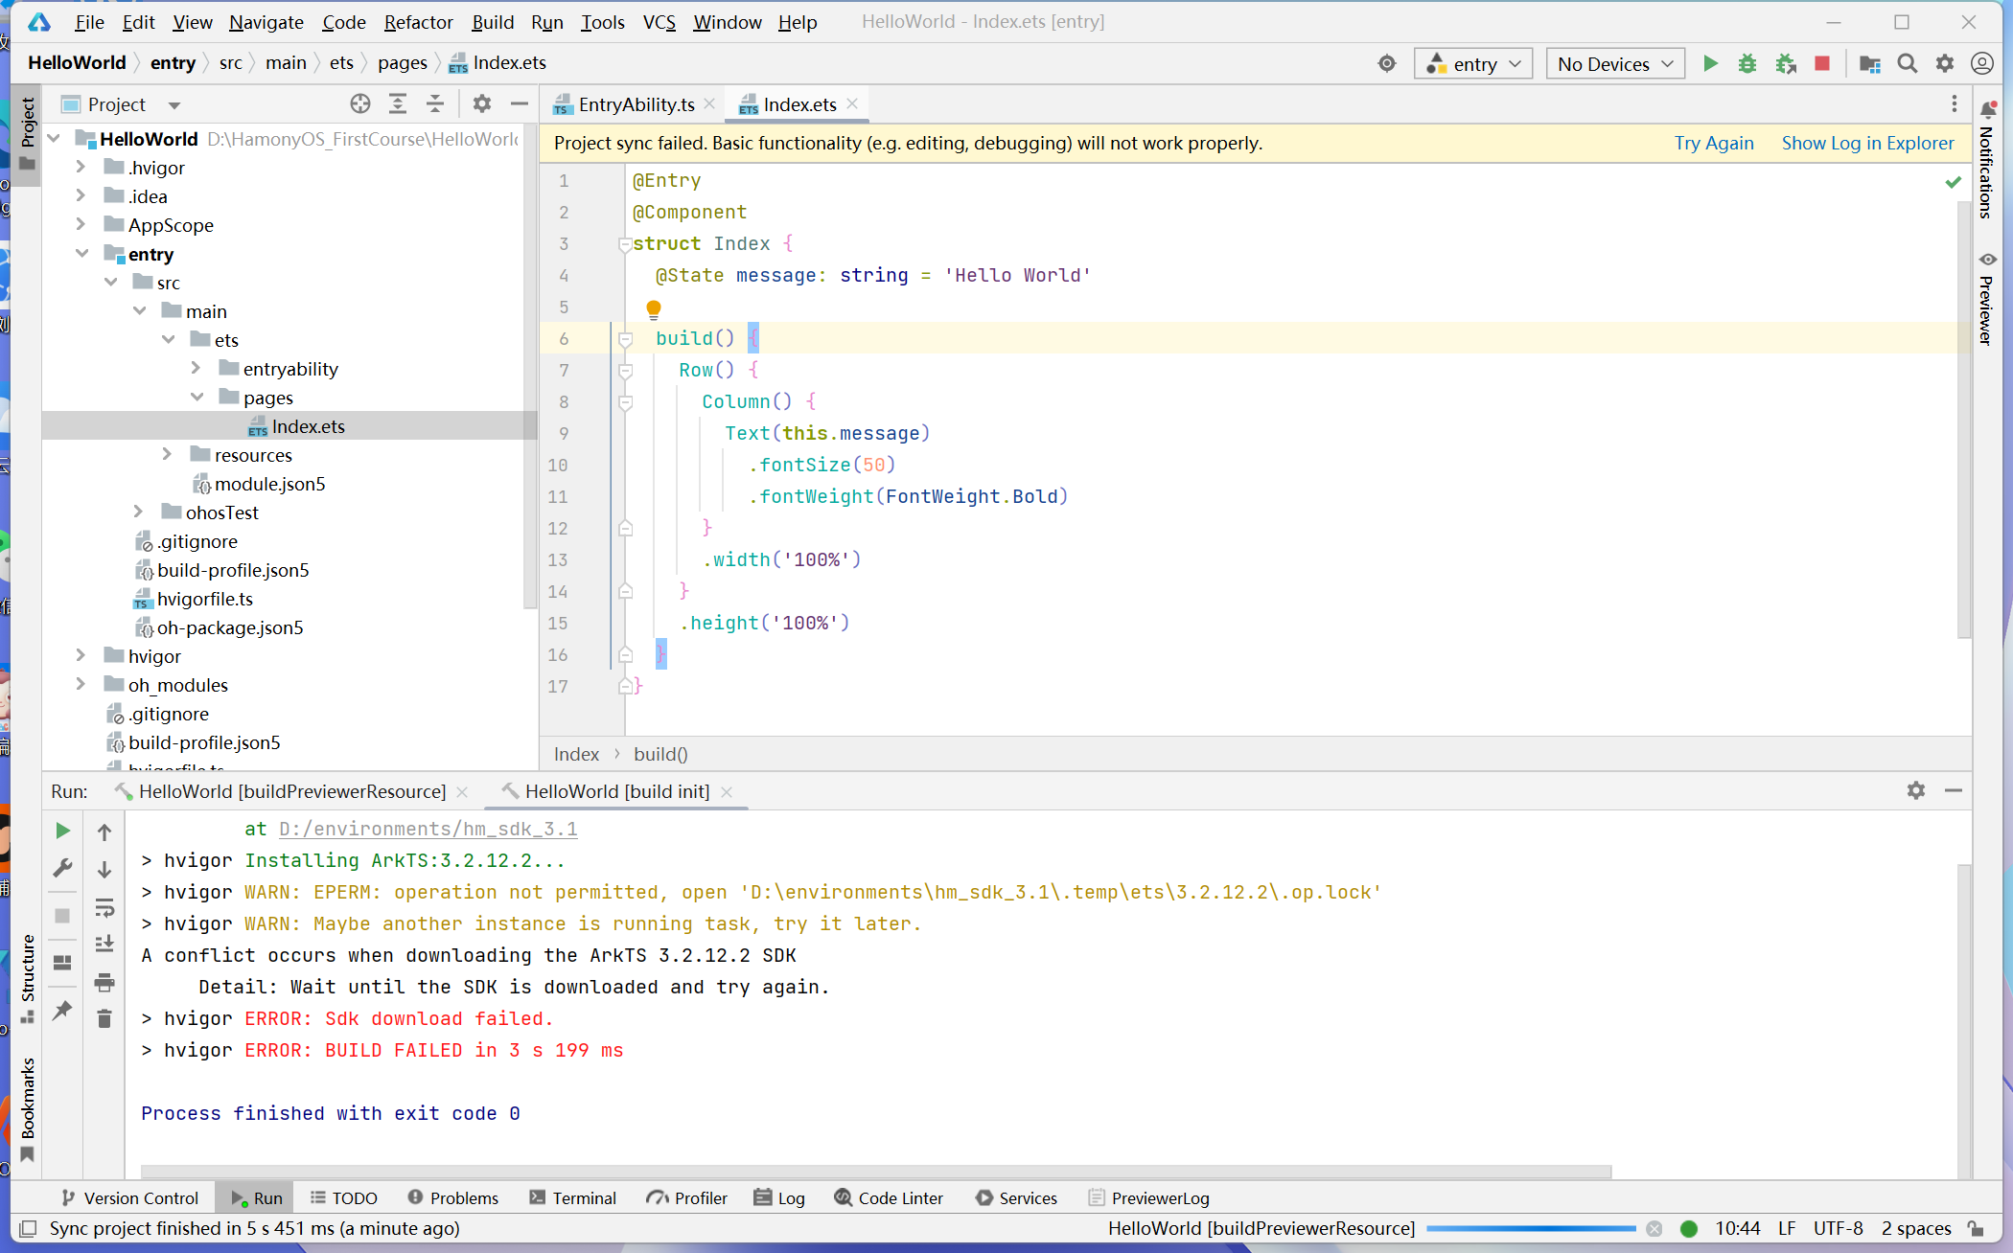Image resolution: width=2013 pixels, height=1253 pixels.
Task: Hide the Project panel with minus icon
Action: click(x=520, y=103)
